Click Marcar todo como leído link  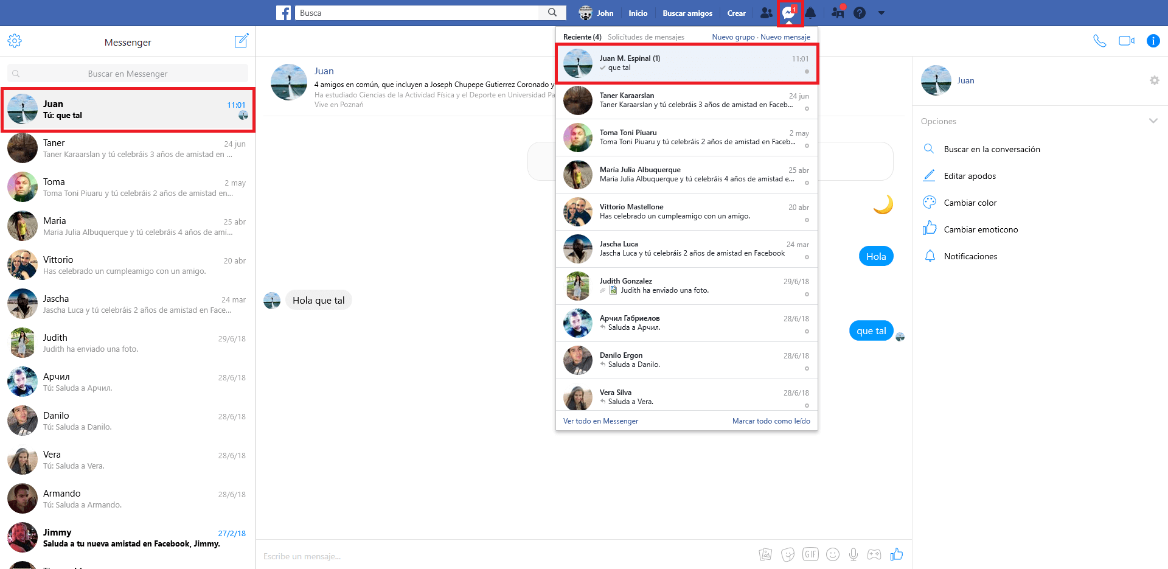point(771,421)
